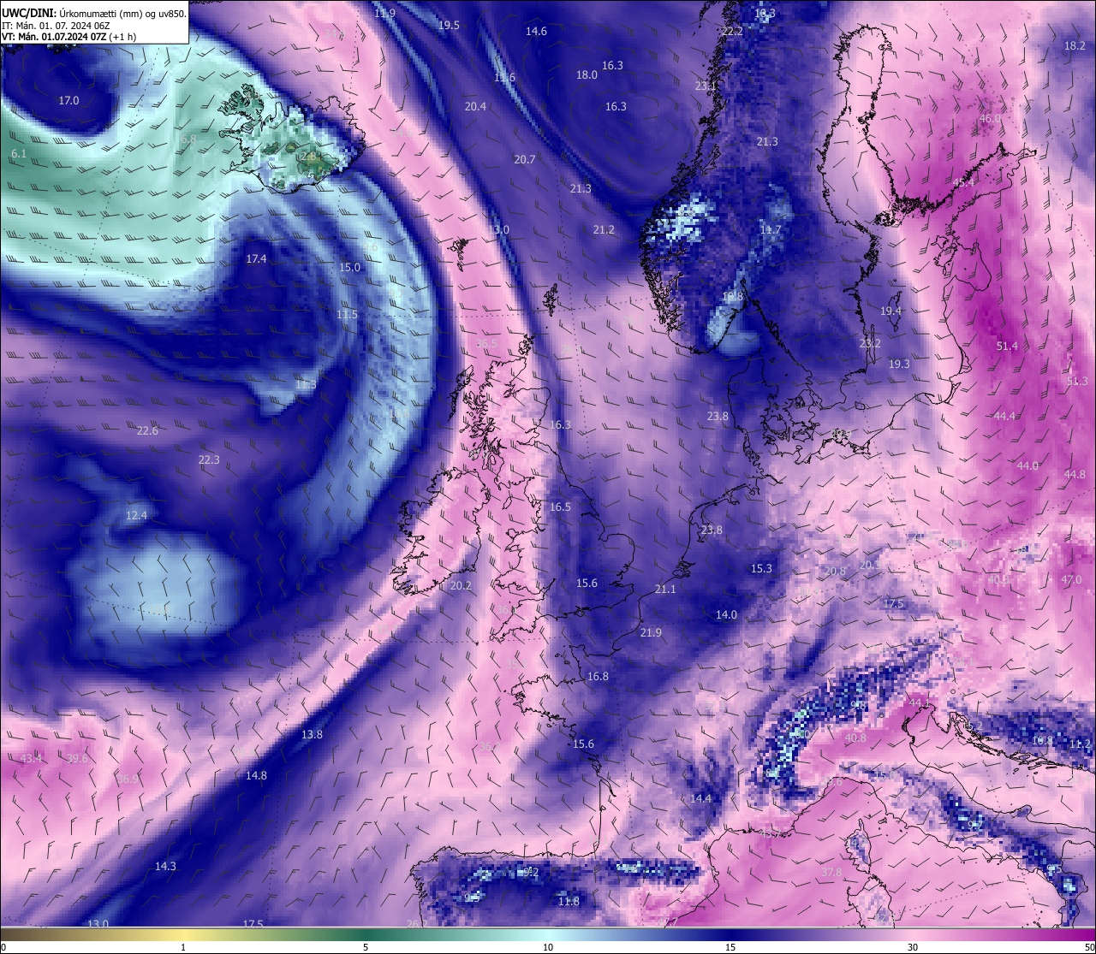
Task: Click the 19.3 value over the Baltic
Action: tap(899, 364)
